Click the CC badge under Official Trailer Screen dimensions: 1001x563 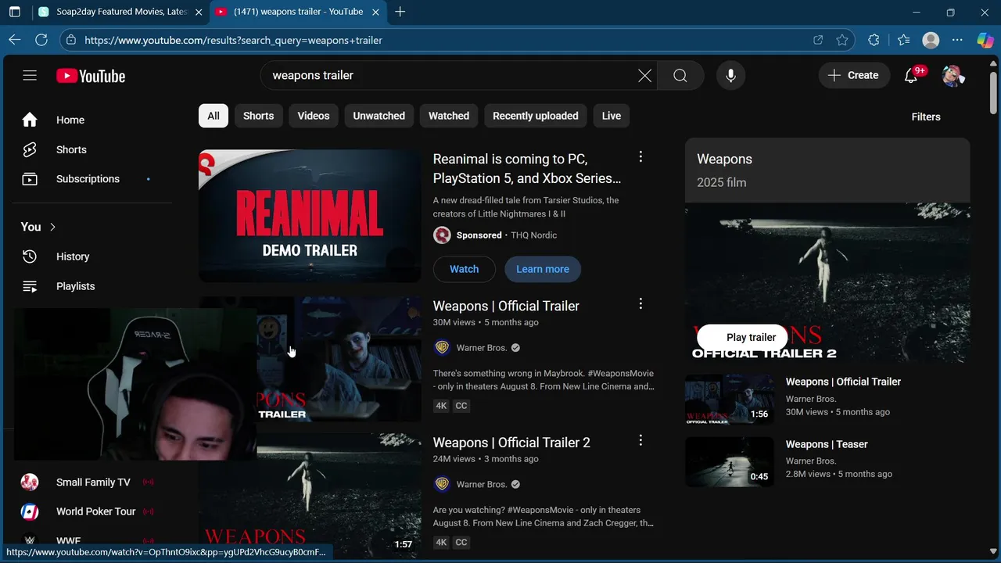(x=461, y=406)
